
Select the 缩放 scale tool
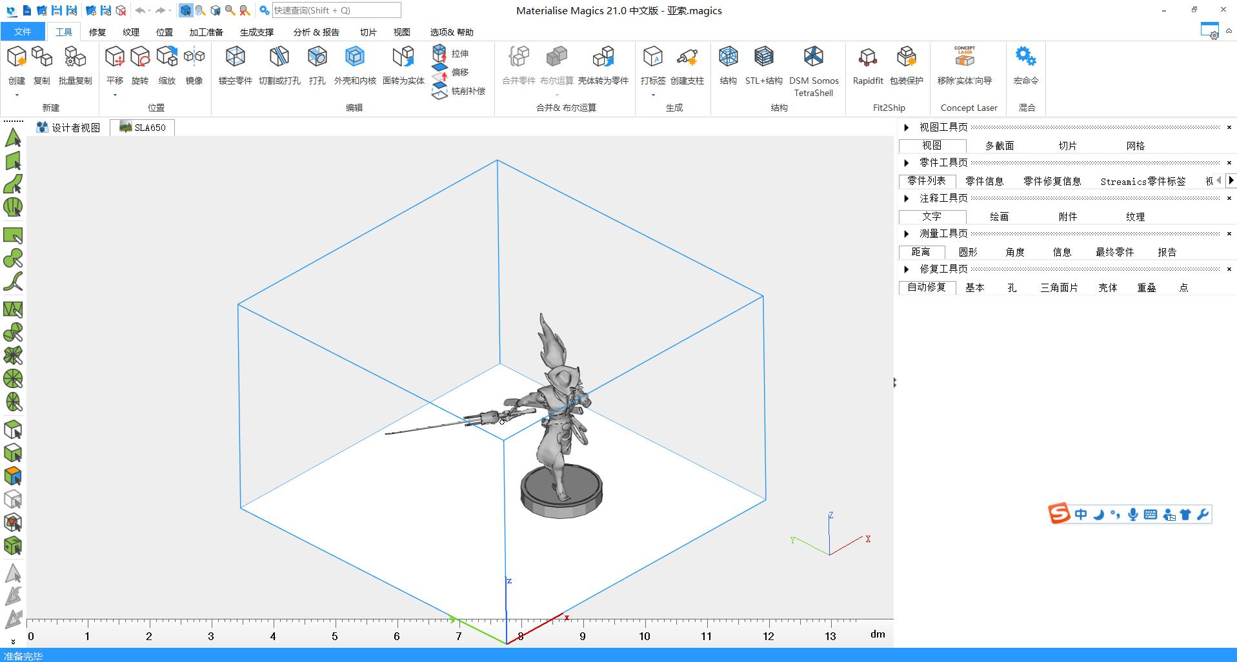coord(166,57)
